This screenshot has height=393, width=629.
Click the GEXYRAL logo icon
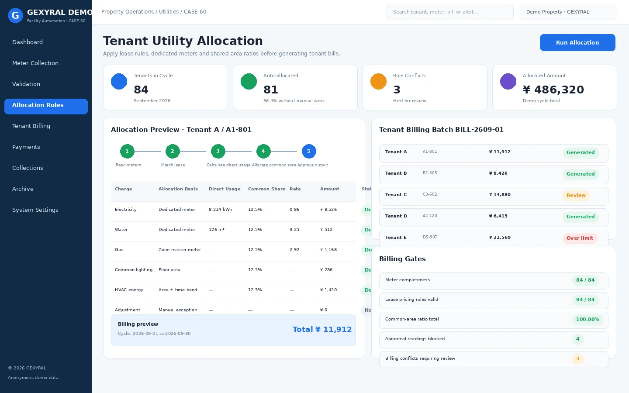click(15, 15)
